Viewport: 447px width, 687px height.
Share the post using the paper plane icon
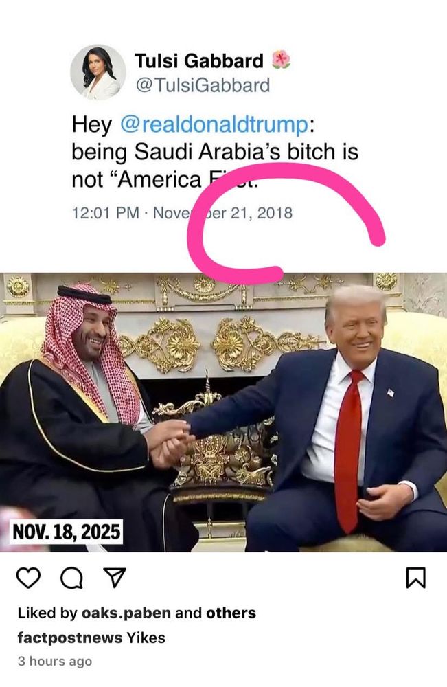115,578
